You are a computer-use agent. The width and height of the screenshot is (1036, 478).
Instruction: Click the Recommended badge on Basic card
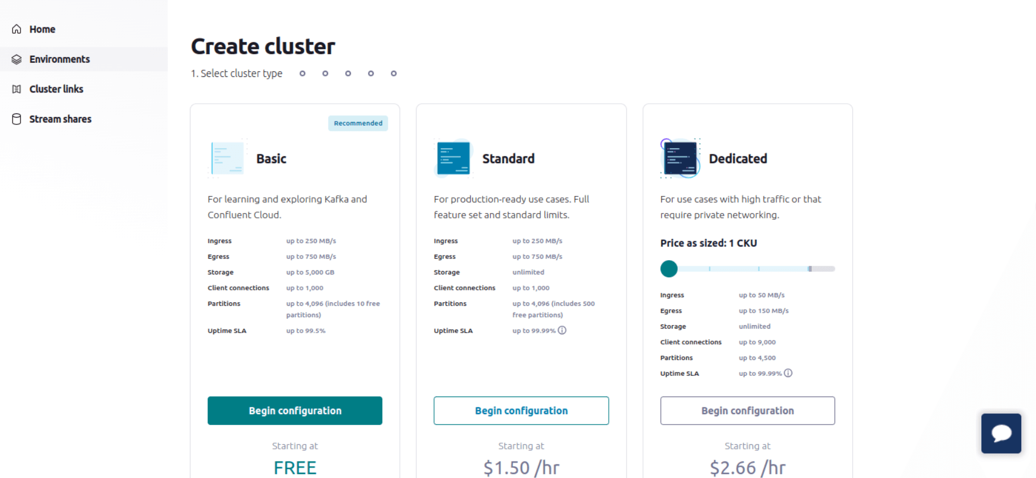(358, 123)
